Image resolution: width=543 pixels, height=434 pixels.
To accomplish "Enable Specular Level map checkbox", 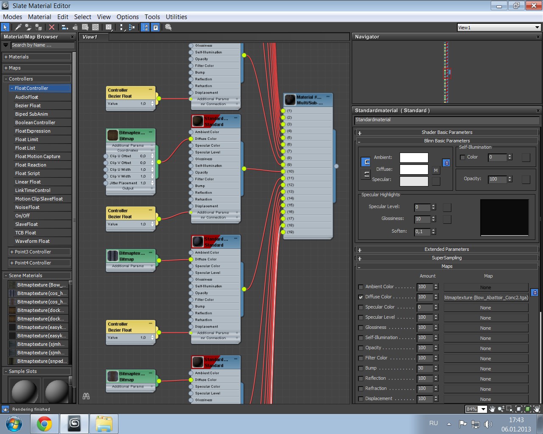I will [x=361, y=317].
